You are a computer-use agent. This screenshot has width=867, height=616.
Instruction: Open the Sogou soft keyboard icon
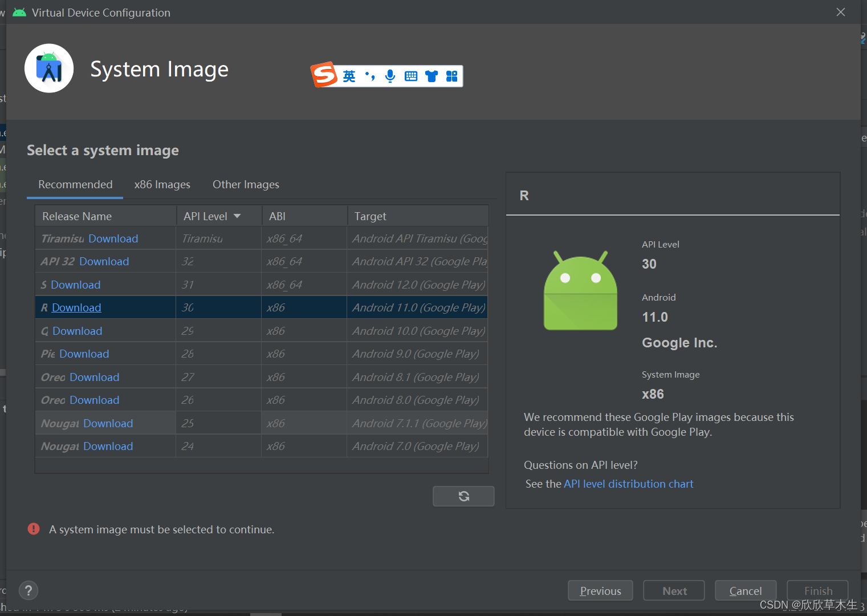(411, 76)
